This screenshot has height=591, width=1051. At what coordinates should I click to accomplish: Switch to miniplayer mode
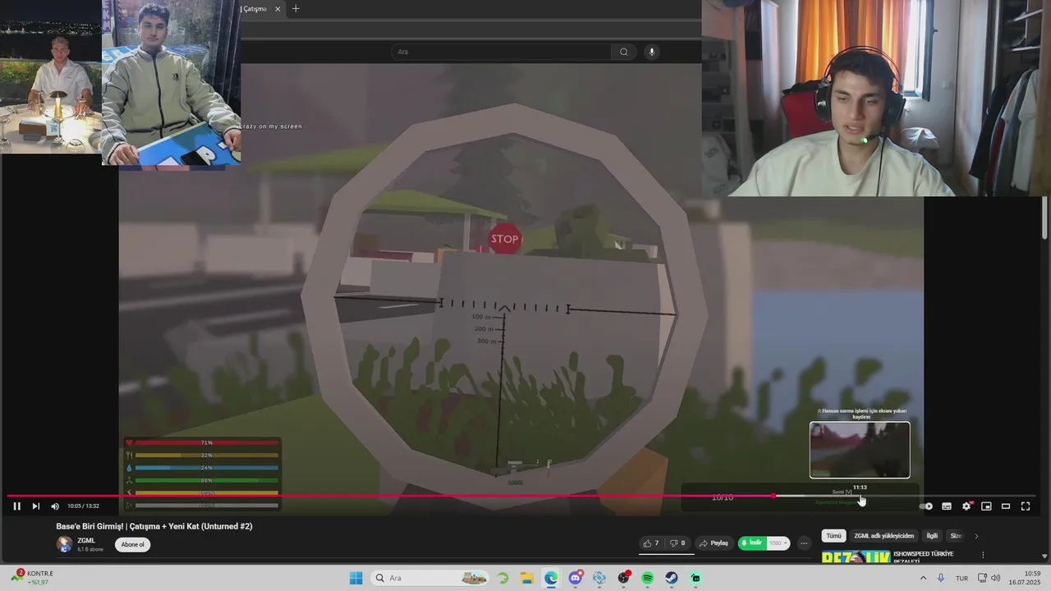[x=986, y=506]
